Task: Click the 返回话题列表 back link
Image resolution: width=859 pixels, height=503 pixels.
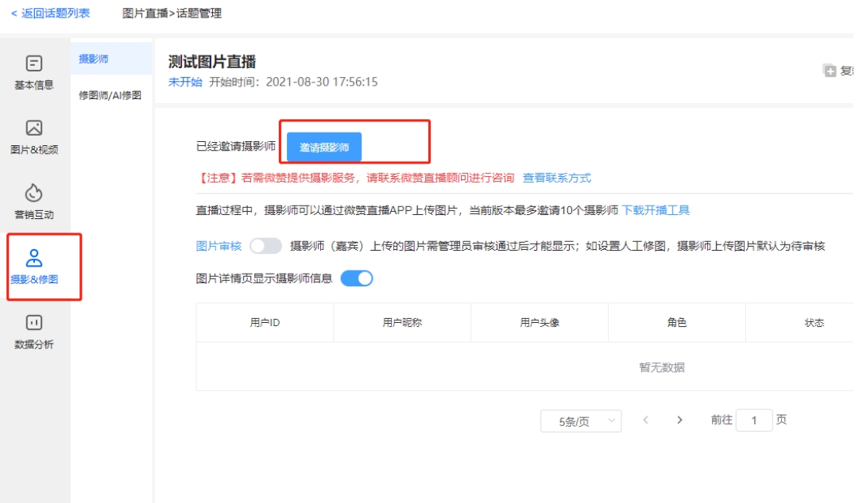Action: [50, 13]
